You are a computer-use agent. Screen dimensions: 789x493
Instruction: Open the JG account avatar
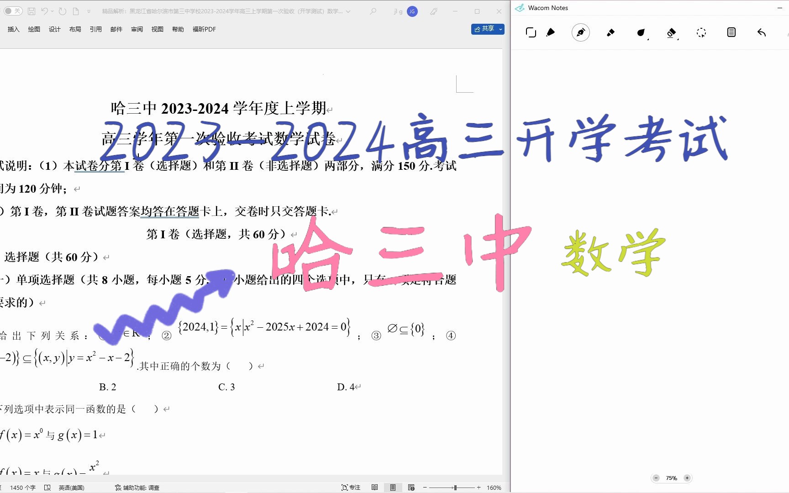412,11
